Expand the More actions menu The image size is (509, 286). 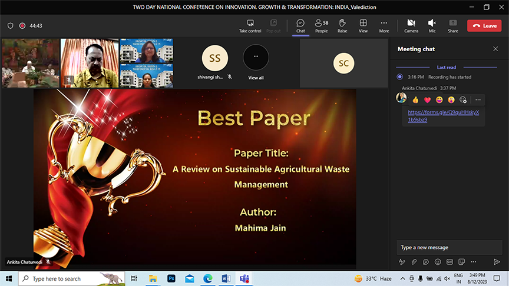pyautogui.click(x=384, y=25)
